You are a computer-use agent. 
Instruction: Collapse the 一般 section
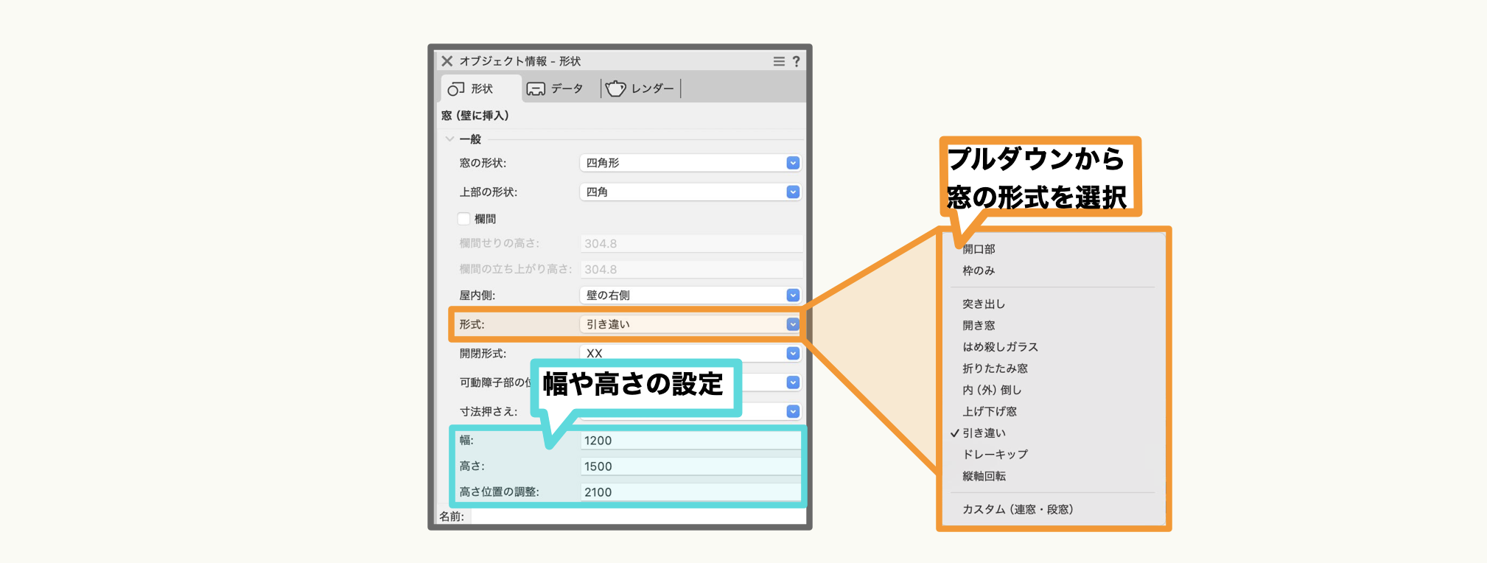(x=449, y=139)
